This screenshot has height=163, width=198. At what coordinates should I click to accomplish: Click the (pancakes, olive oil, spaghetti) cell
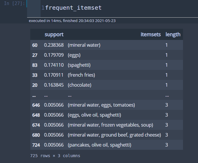point(99,145)
